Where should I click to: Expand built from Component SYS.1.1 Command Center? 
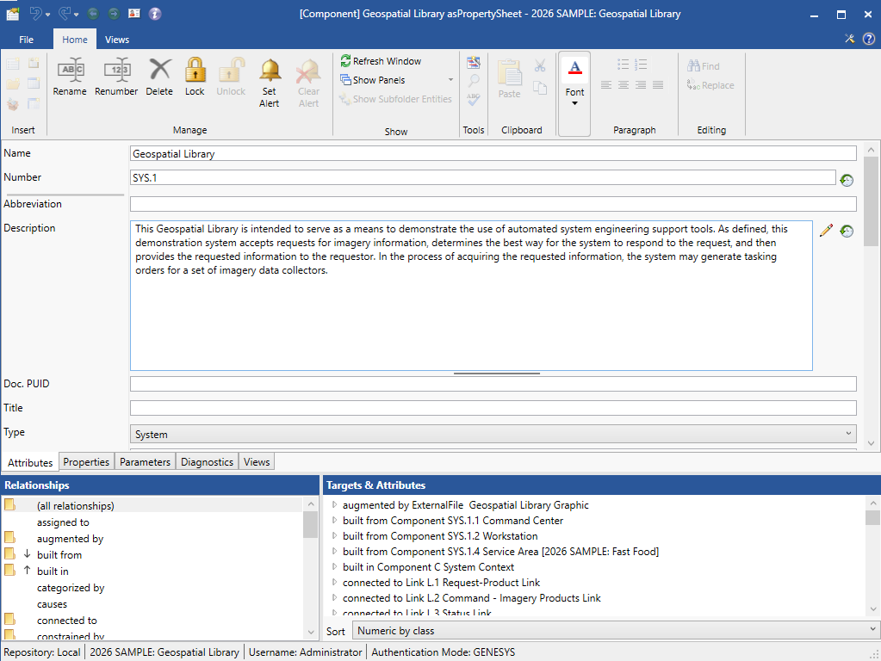335,521
